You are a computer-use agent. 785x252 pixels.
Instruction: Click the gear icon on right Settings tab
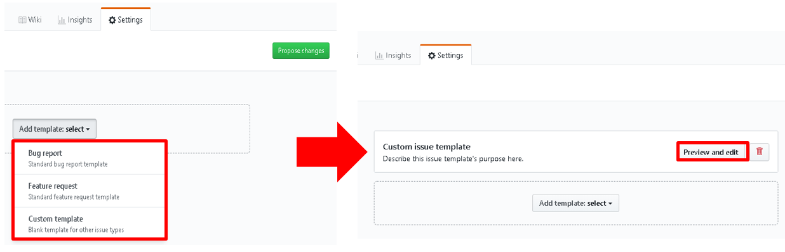[x=432, y=56]
